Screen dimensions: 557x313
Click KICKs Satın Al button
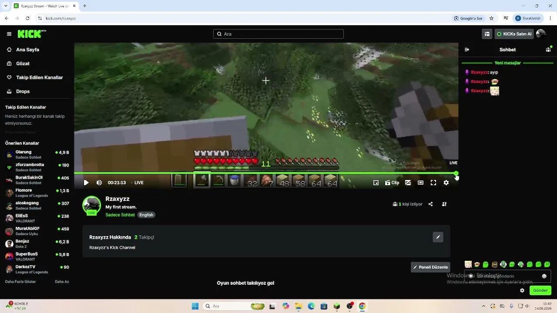click(514, 34)
